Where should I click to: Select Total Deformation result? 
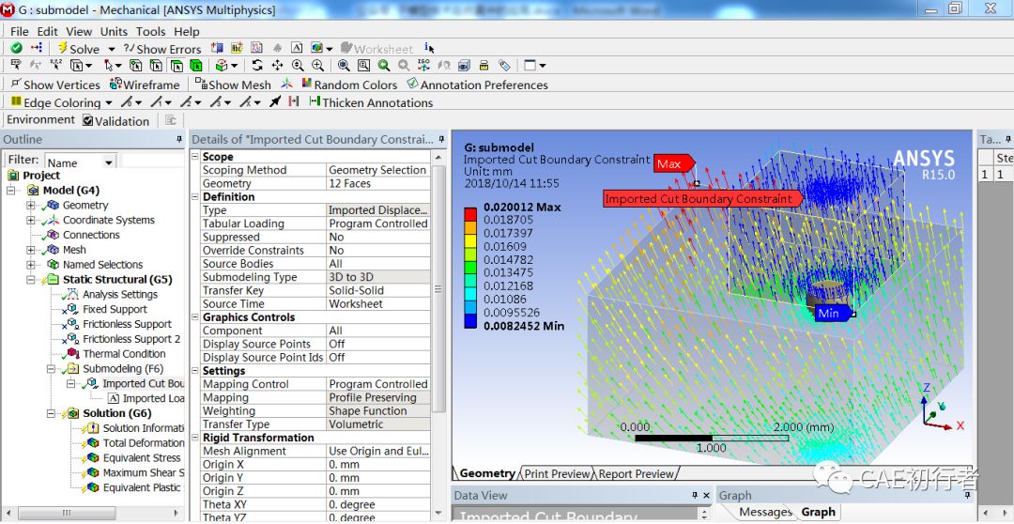tap(144, 443)
